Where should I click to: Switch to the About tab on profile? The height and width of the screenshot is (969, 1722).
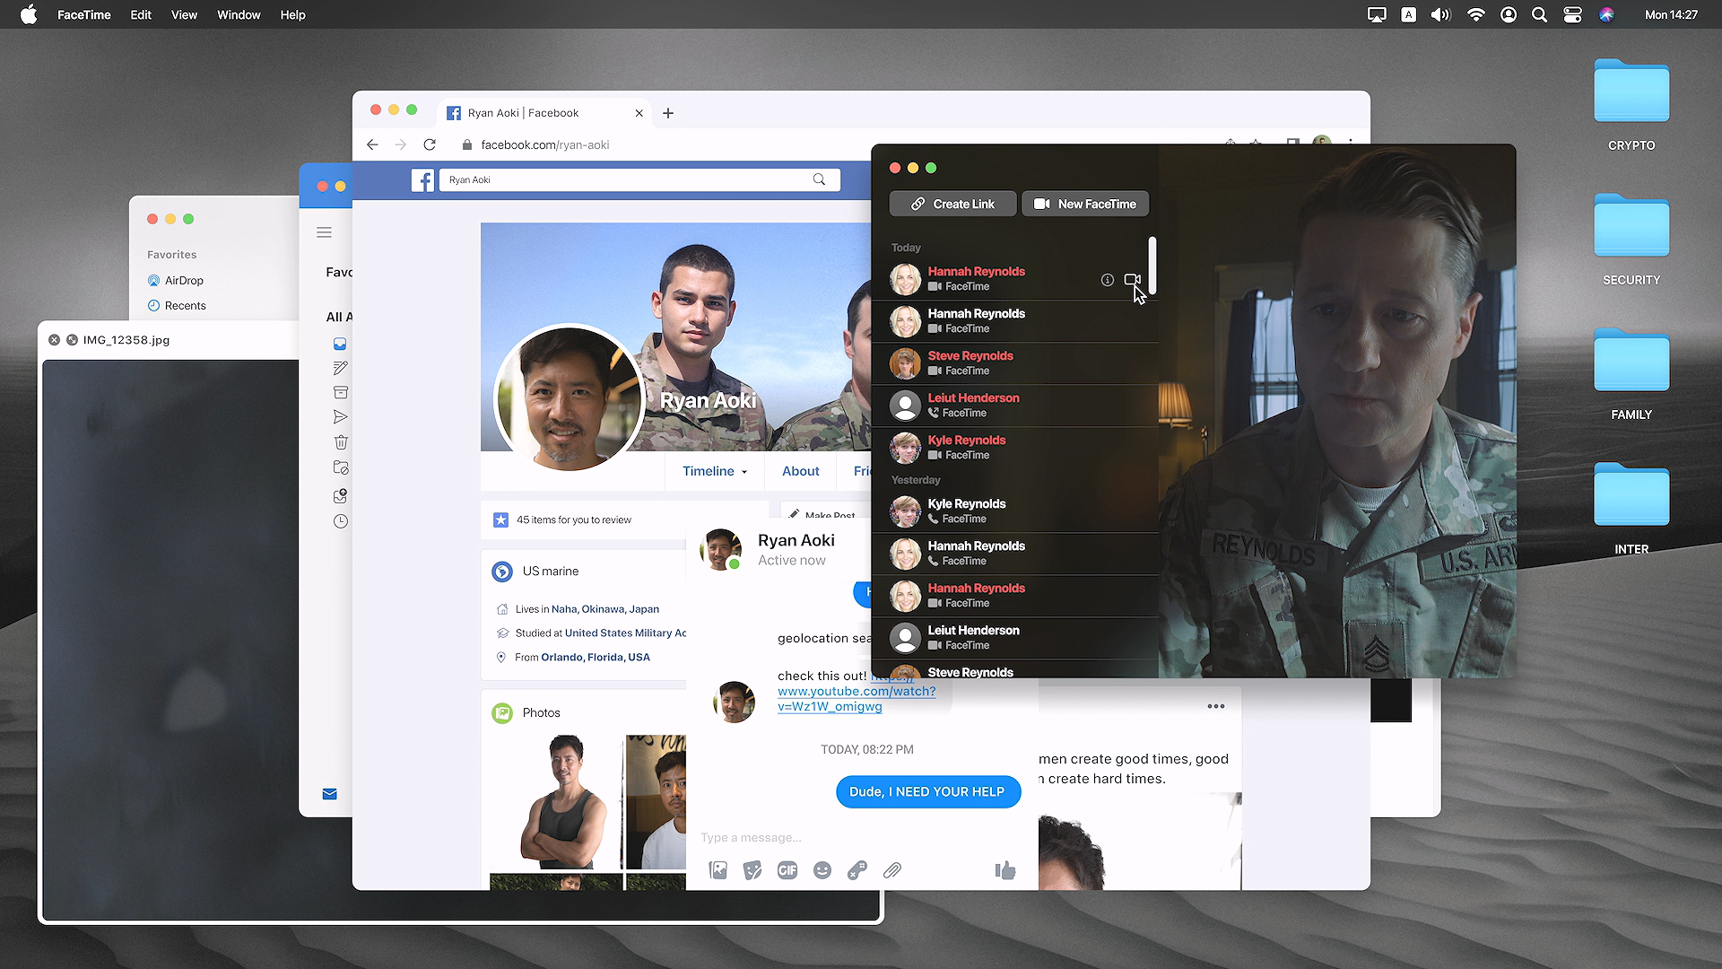coord(800,471)
